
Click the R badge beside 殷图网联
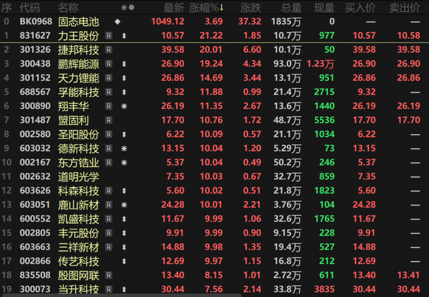coord(108,275)
